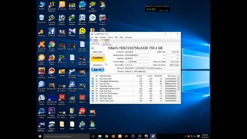This screenshot has height=139, width=247.
Task: Open Start BlueStacks desktop shortcut
Action: 93,7
